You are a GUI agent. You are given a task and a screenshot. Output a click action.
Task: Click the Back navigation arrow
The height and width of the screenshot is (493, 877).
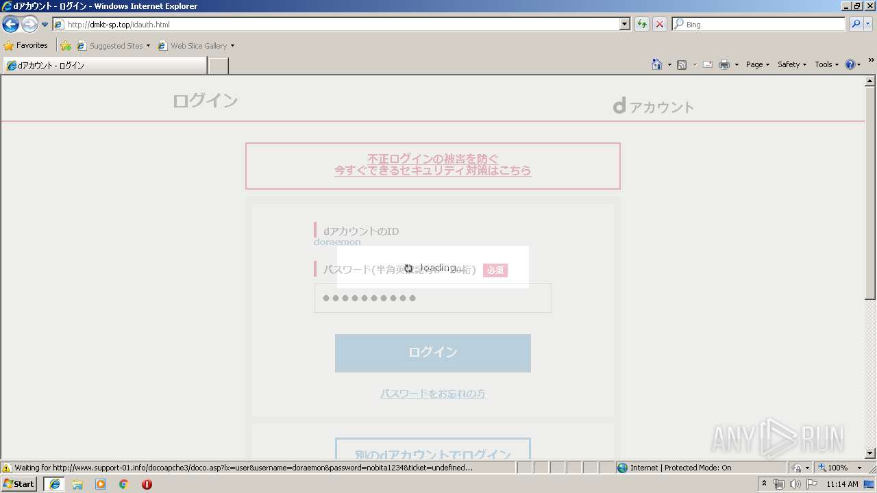pyautogui.click(x=10, y=25)
